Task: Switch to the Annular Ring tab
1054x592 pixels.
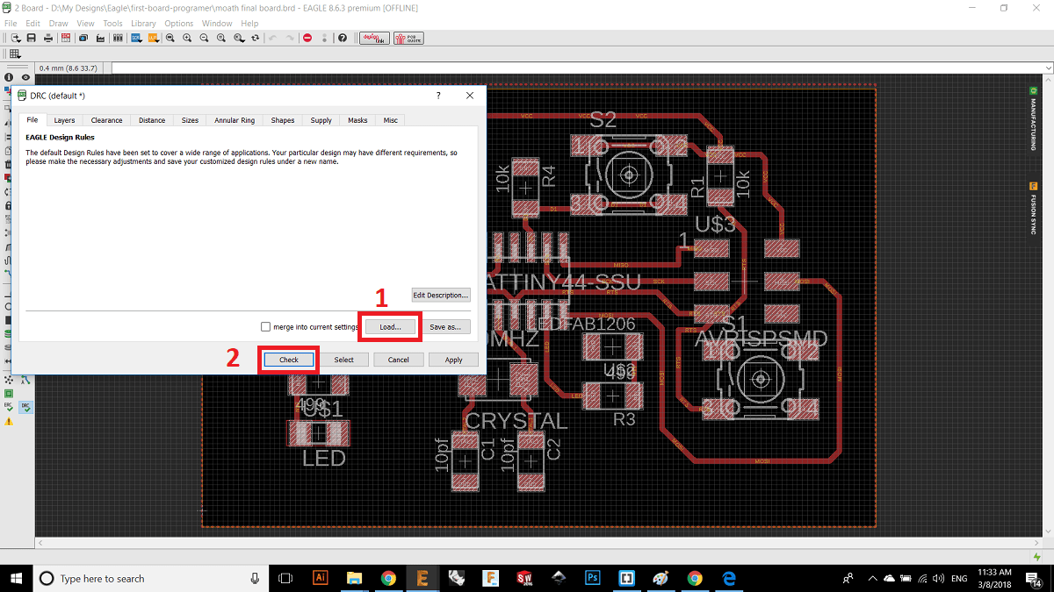Action: coord(235,120)
